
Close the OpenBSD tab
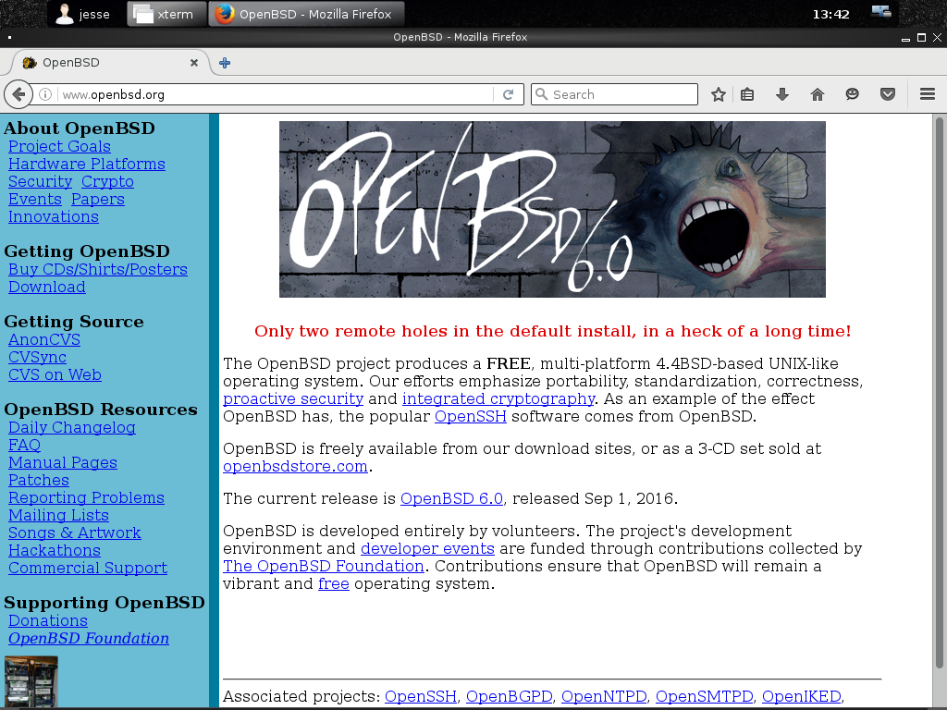tap(194, 63)
